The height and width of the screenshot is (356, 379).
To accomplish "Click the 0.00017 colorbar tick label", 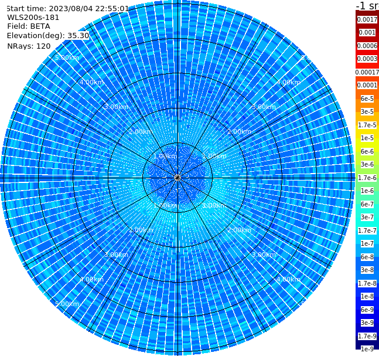I will [x=367, y=72].
